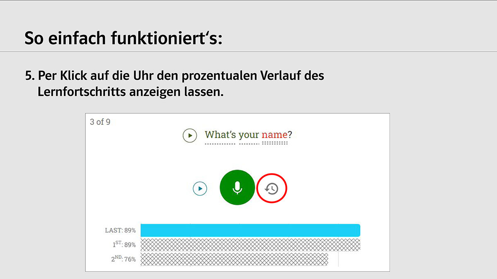Play the sentence audio beside "What's your name?"
The image size is (497, 279).
pos(190,135)
